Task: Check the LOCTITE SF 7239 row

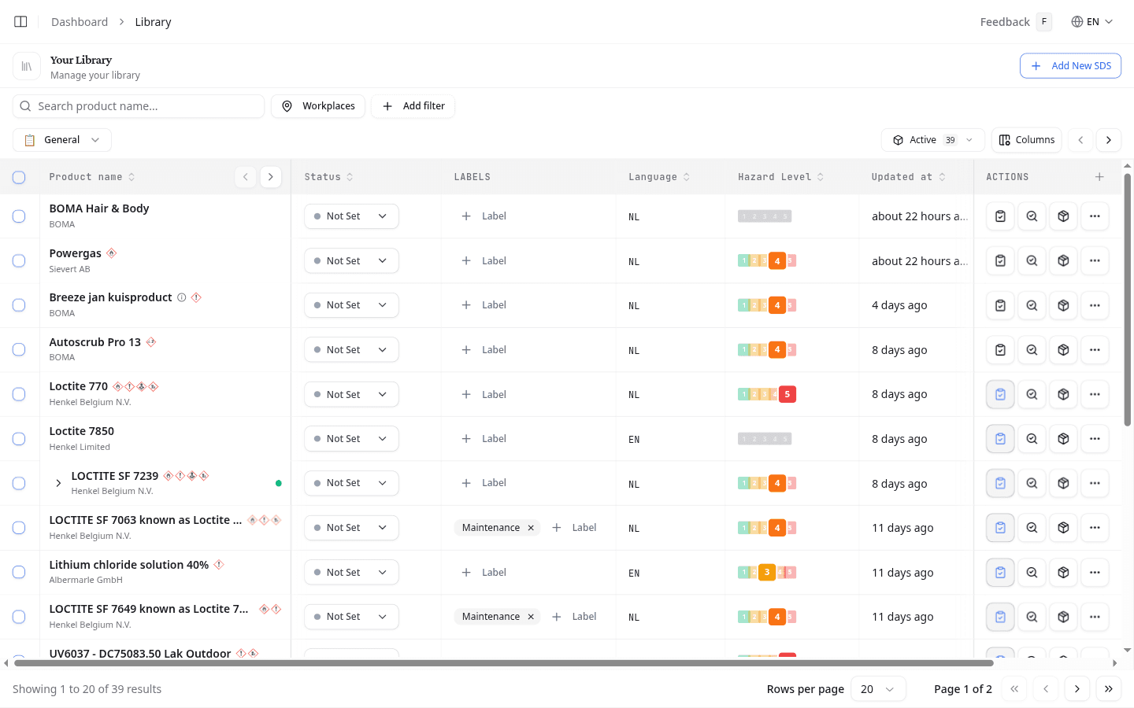Action: (x=19, y=483)
